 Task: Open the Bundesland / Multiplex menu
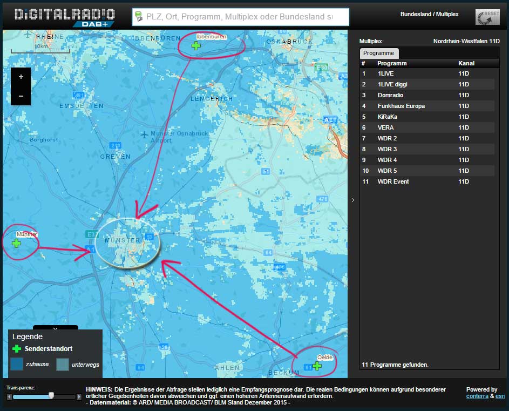(x=429, y=14)
